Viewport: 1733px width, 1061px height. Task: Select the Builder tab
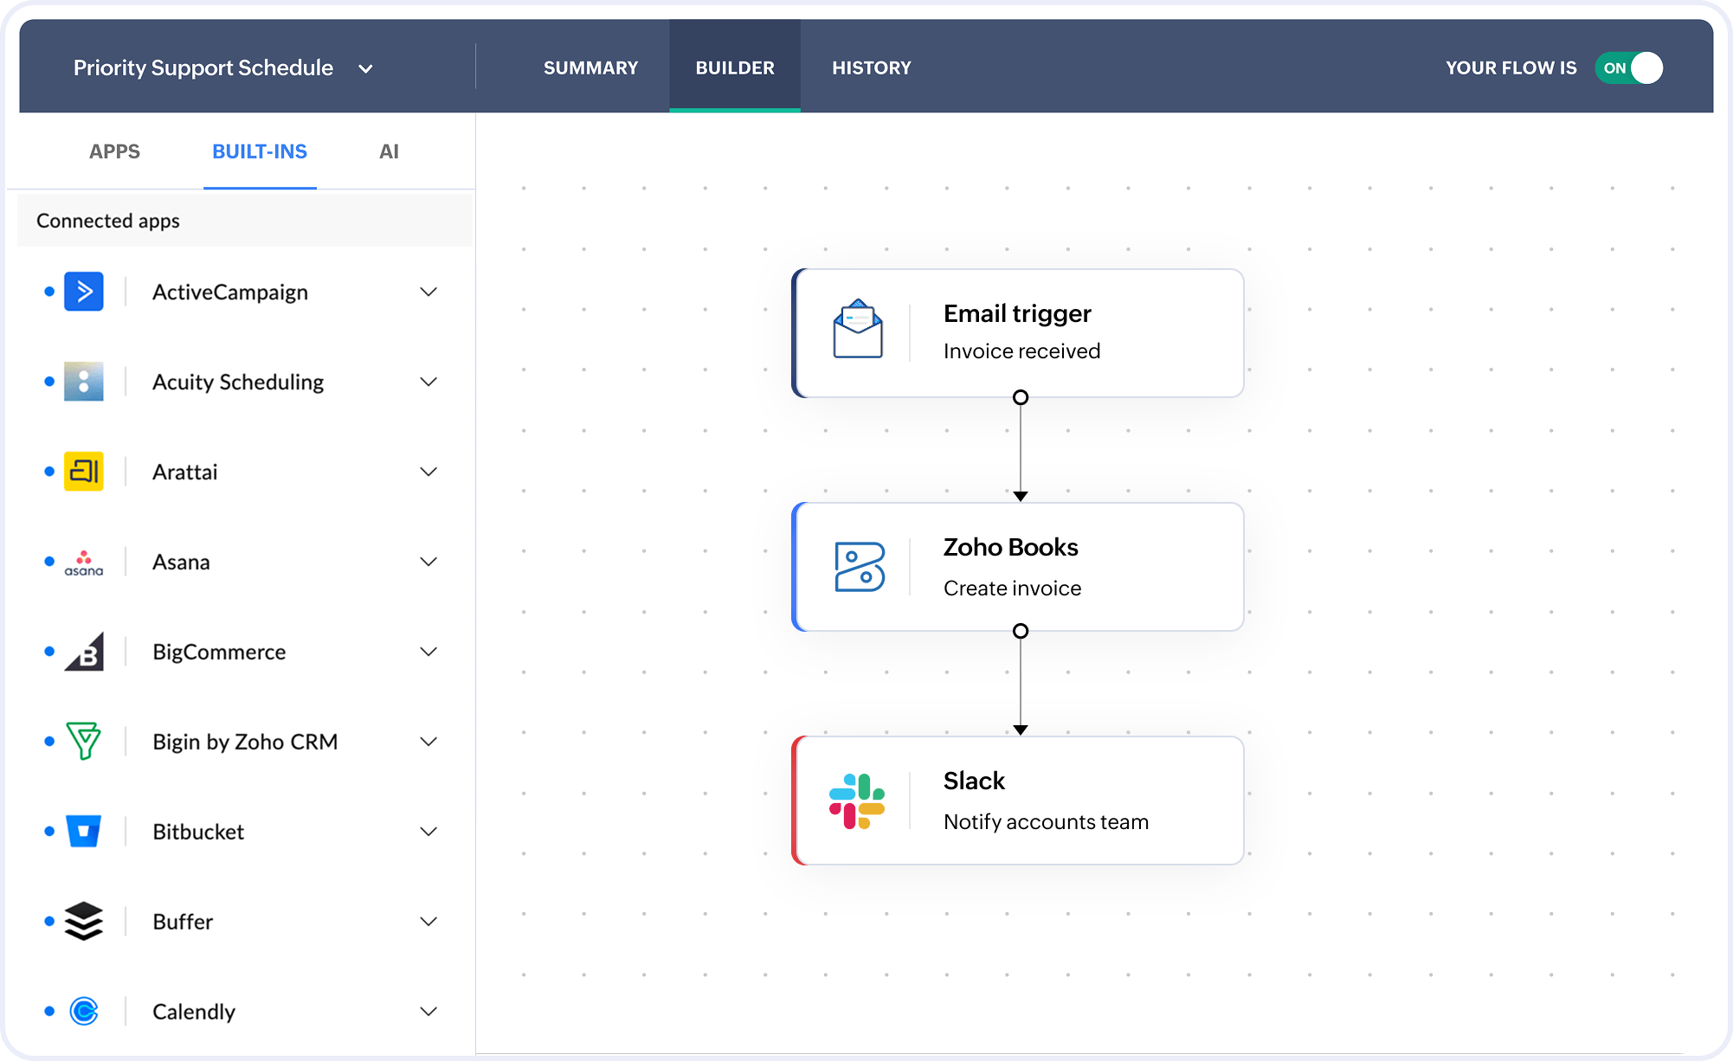pyautogui.click(x=735, y=68)
